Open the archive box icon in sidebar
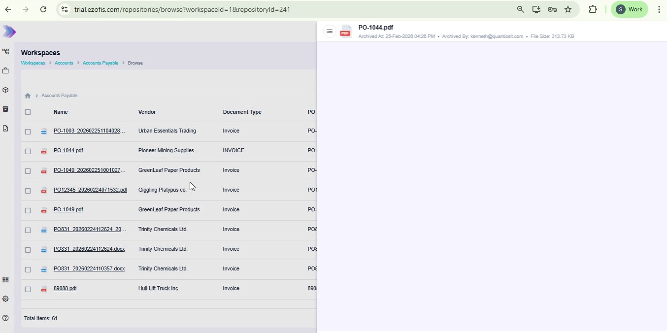667x333 pixels. tap(6, 109)
